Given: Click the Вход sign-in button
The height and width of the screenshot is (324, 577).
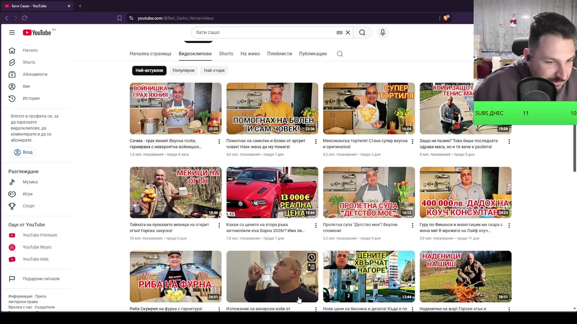Looking at the screenshot, I should click(23, 152).
